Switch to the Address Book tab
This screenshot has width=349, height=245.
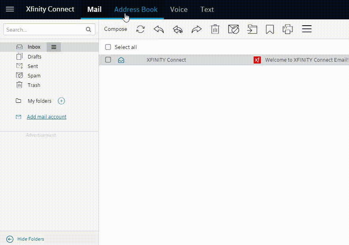point(136,9)
